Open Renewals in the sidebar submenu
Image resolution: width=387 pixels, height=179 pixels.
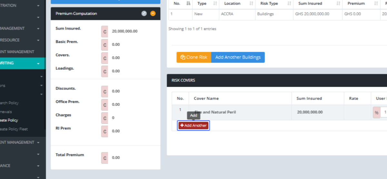pyautogui.click(x=6, y=112)
